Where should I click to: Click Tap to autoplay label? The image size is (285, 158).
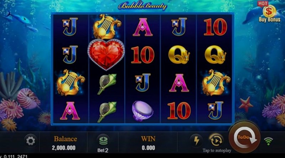pos(217,151)
